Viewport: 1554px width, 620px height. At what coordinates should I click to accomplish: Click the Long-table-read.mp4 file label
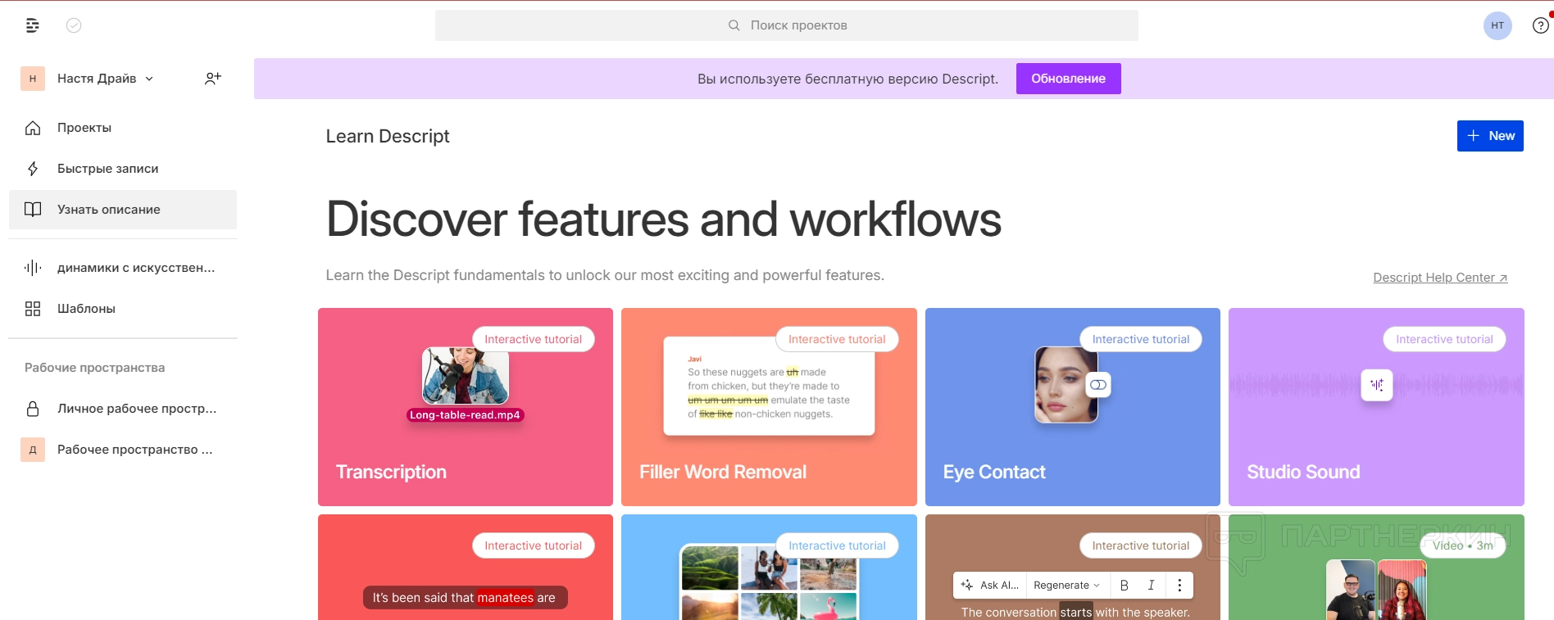coord(465,415)
